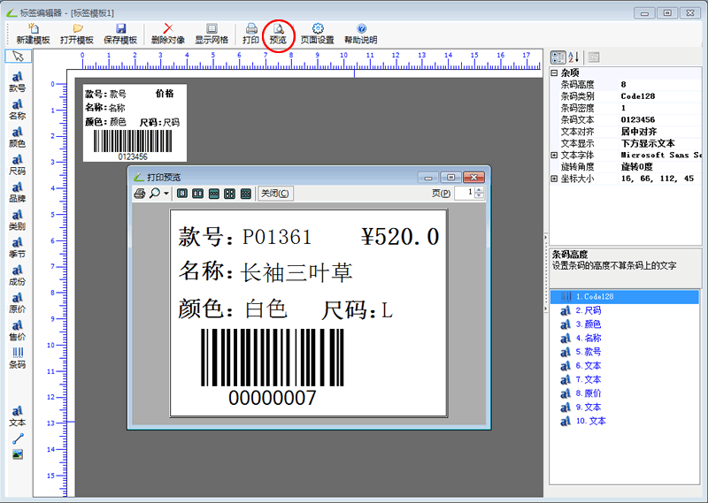
Task: Delete selected object with 删除对象
Action: coord(168,34)
